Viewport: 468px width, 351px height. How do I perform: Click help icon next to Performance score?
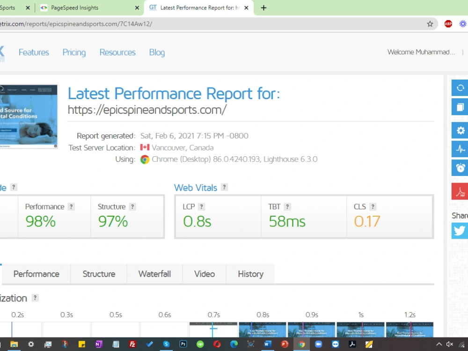71,206
